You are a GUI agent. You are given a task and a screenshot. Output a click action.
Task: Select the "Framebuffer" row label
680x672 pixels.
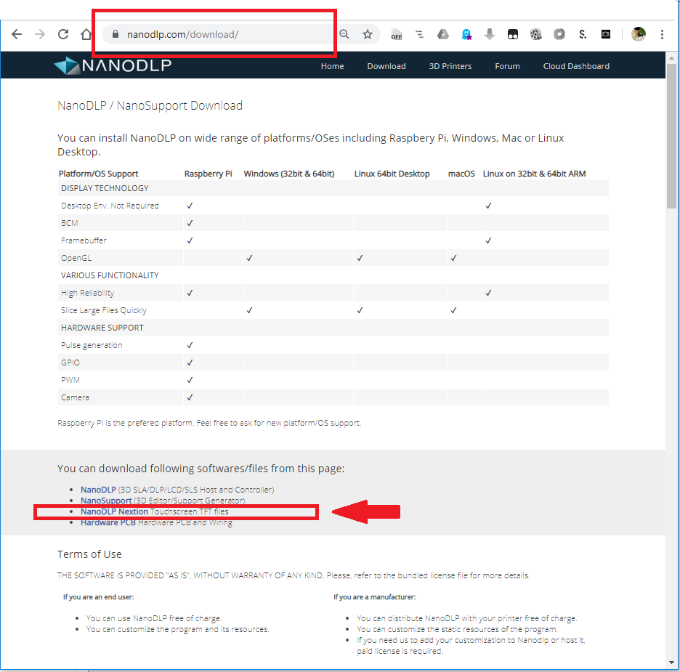(84, 240)
